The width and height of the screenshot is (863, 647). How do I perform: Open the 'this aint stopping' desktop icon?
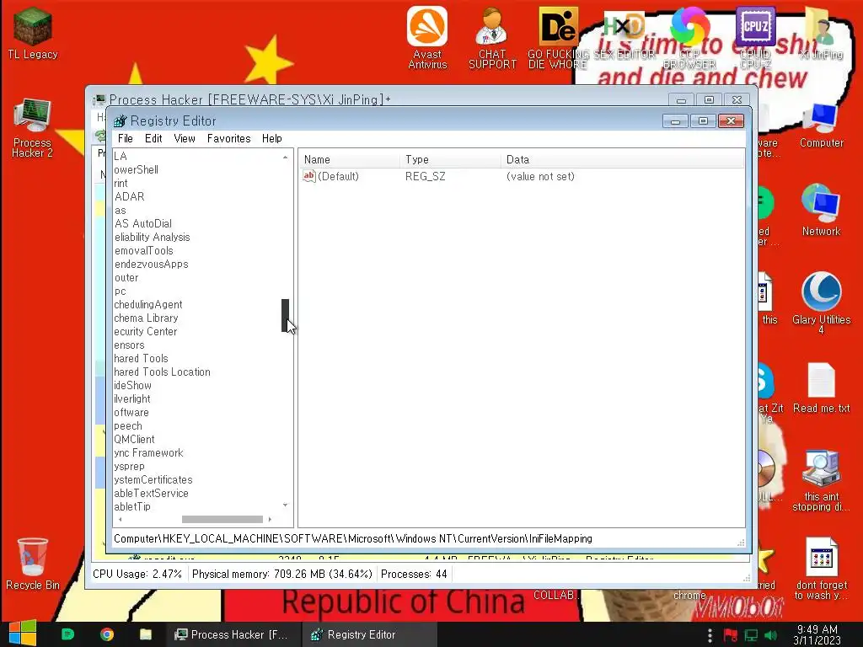[x=821, y=481]
